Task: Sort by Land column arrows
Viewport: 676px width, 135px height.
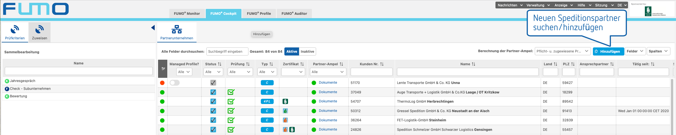Action: [556, 64]
